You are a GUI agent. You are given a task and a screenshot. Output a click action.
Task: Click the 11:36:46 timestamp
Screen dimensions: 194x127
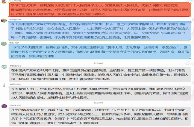click(x=98, y=63)
